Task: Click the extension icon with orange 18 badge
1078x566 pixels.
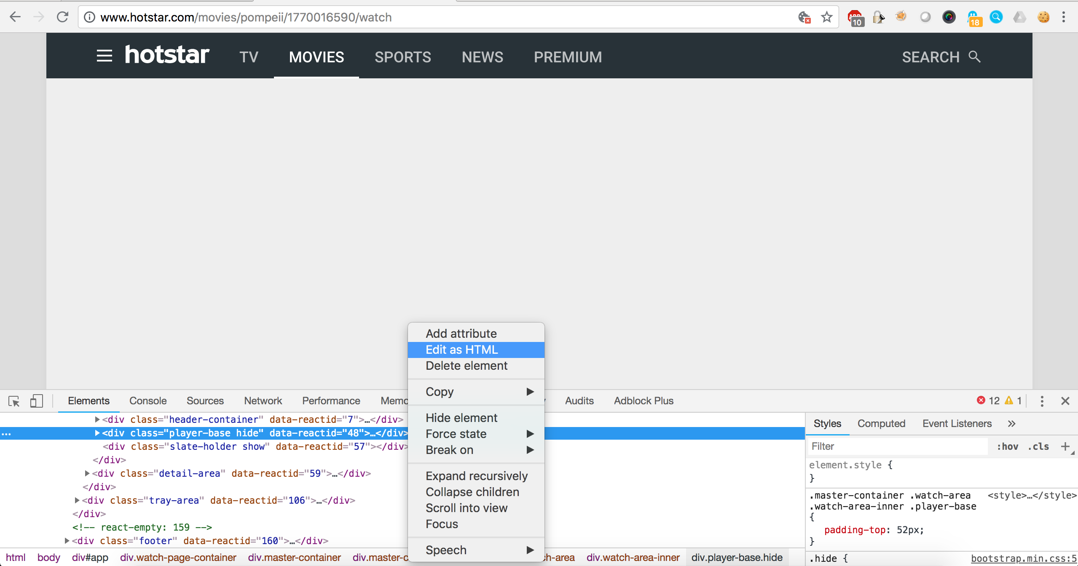Action: [974, 18]
